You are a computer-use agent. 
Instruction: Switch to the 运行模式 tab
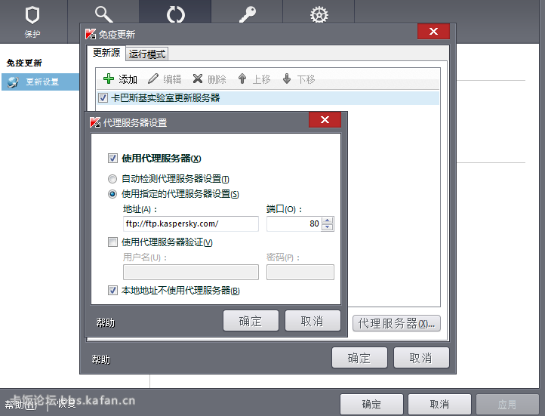(147, 54)
